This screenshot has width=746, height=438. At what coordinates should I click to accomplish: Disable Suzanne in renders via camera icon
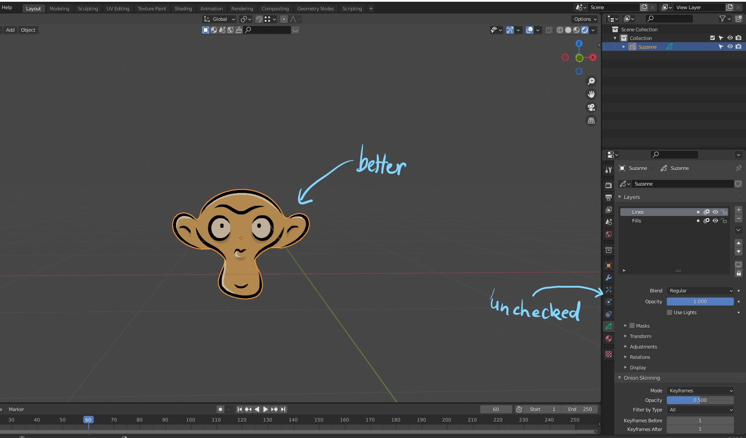click(738, 46)
